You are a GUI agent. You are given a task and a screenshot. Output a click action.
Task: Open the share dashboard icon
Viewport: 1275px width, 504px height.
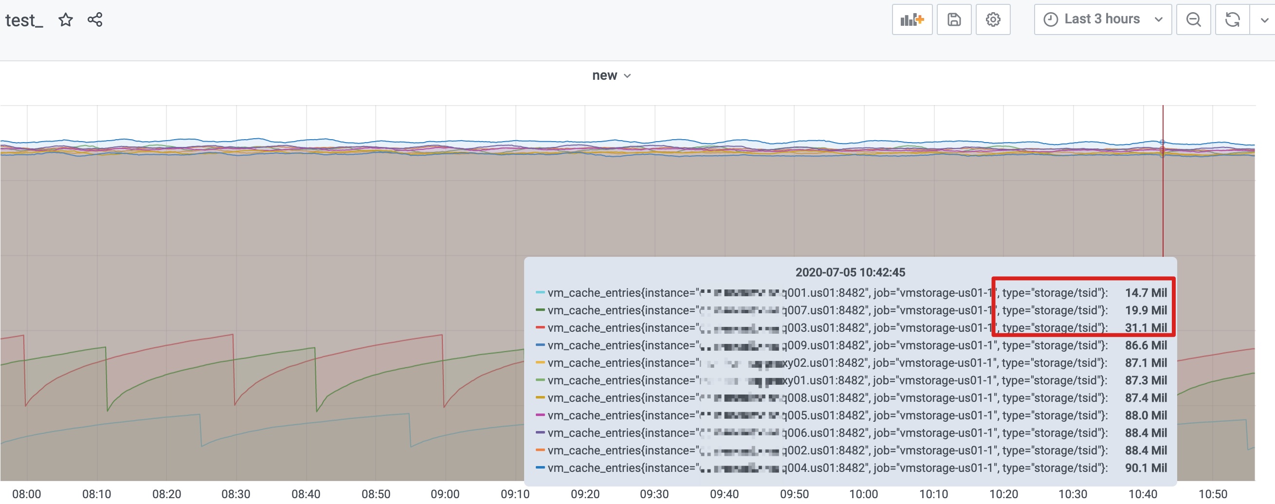95,20
